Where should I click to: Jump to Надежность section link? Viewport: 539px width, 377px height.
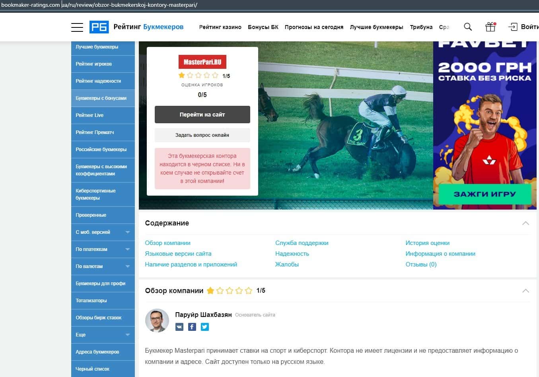292,254
